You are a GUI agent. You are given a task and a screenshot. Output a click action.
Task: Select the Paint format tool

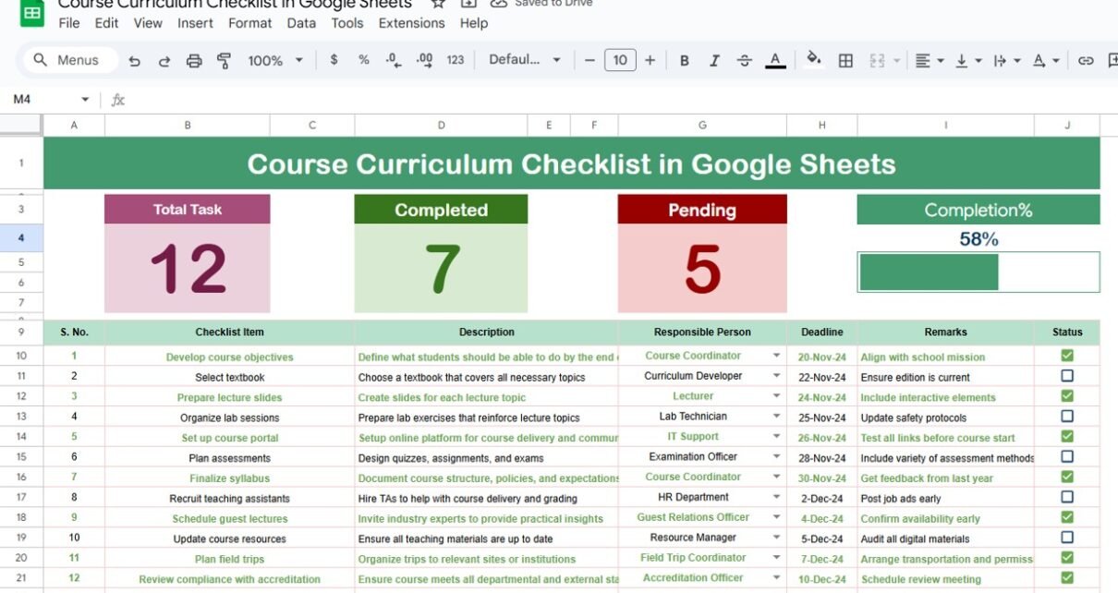point(224,61)
